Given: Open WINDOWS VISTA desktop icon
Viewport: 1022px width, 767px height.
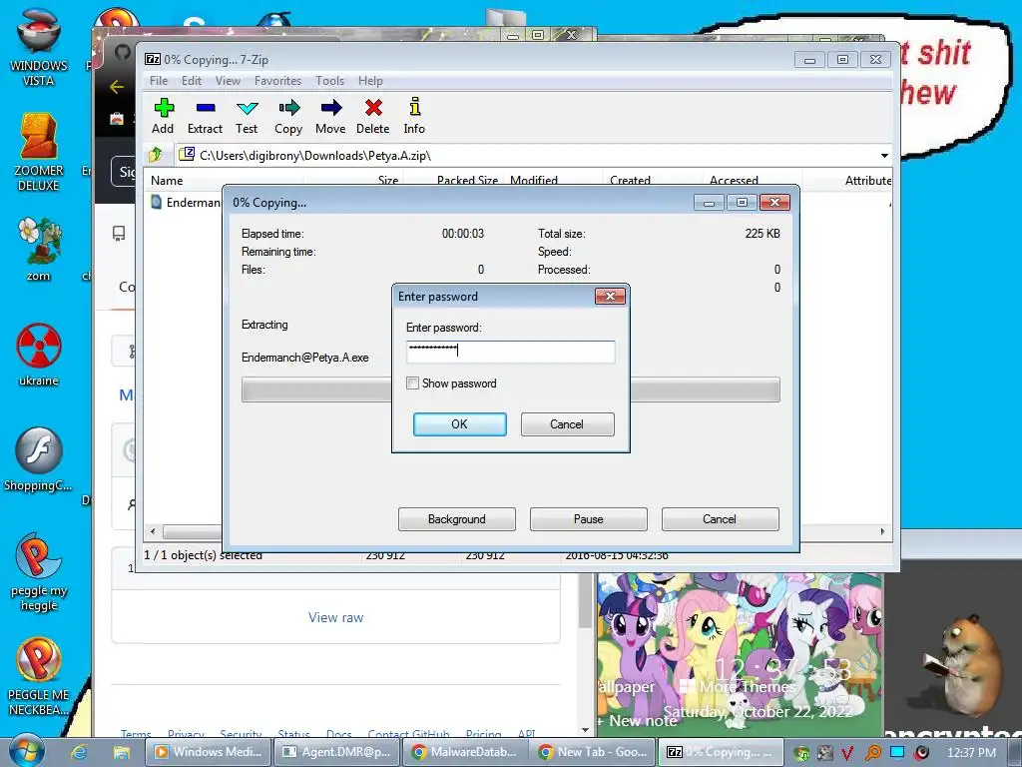Looking at the screenshot, I should tap(39, 47).
